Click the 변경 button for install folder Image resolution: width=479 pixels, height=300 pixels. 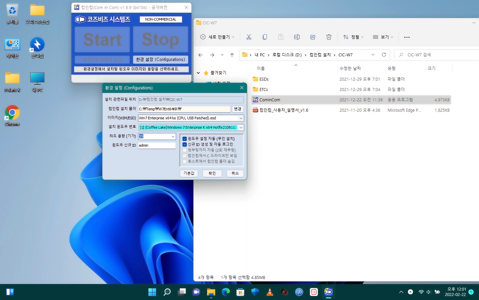pyautogui.click(x=238, y=109)
